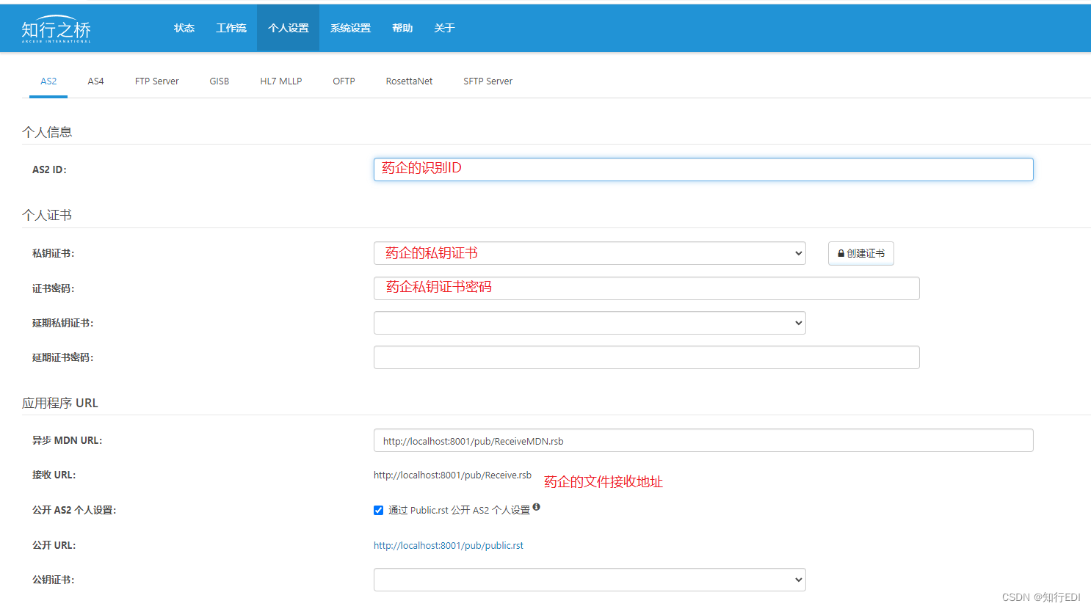Click the info icon beside Public.rst setting
This screenshot has width=1091, height=609.
point(537,507)
